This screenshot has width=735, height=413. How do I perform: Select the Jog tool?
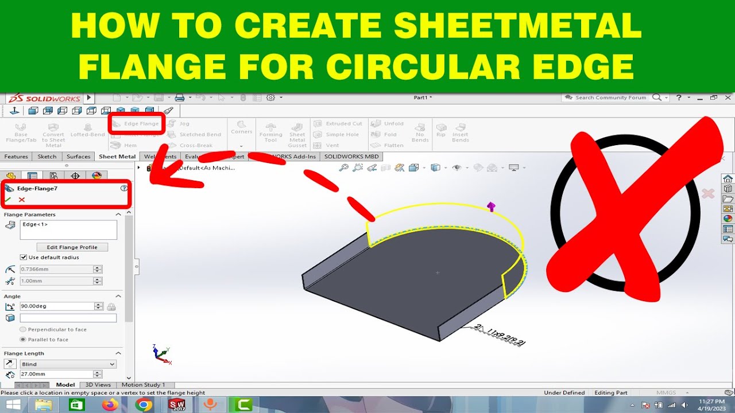179,123
